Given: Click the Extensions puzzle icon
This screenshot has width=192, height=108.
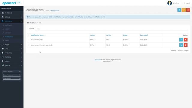Looking at the screenshot, I should [x=3, y=21].
